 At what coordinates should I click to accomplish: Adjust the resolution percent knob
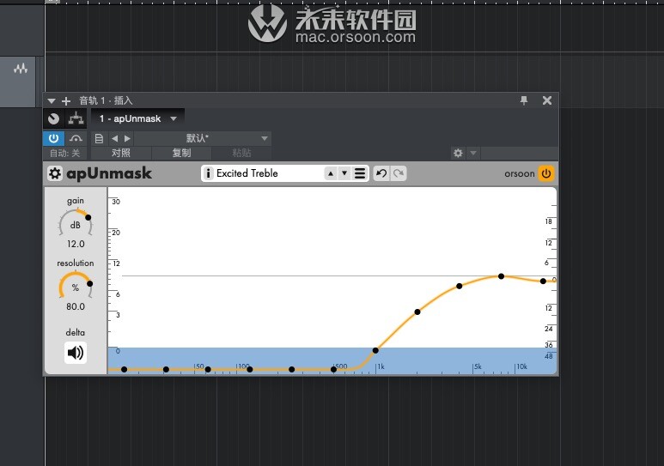click(x=76, y=286)
